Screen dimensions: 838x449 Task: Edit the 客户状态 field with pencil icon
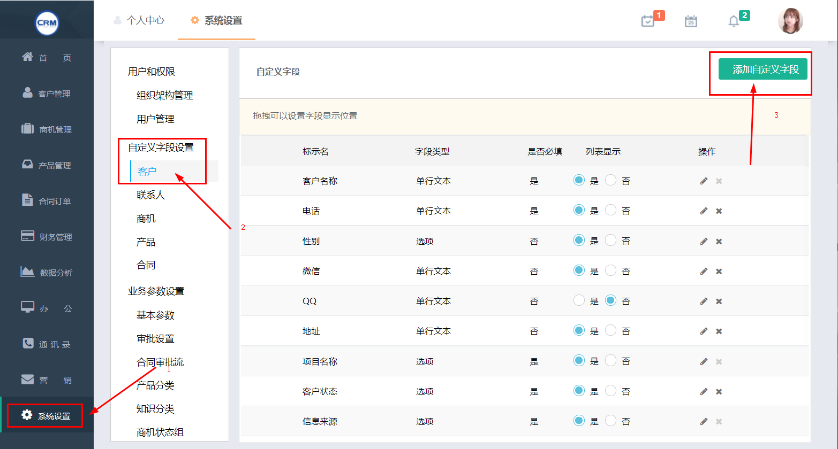[704, 392]
